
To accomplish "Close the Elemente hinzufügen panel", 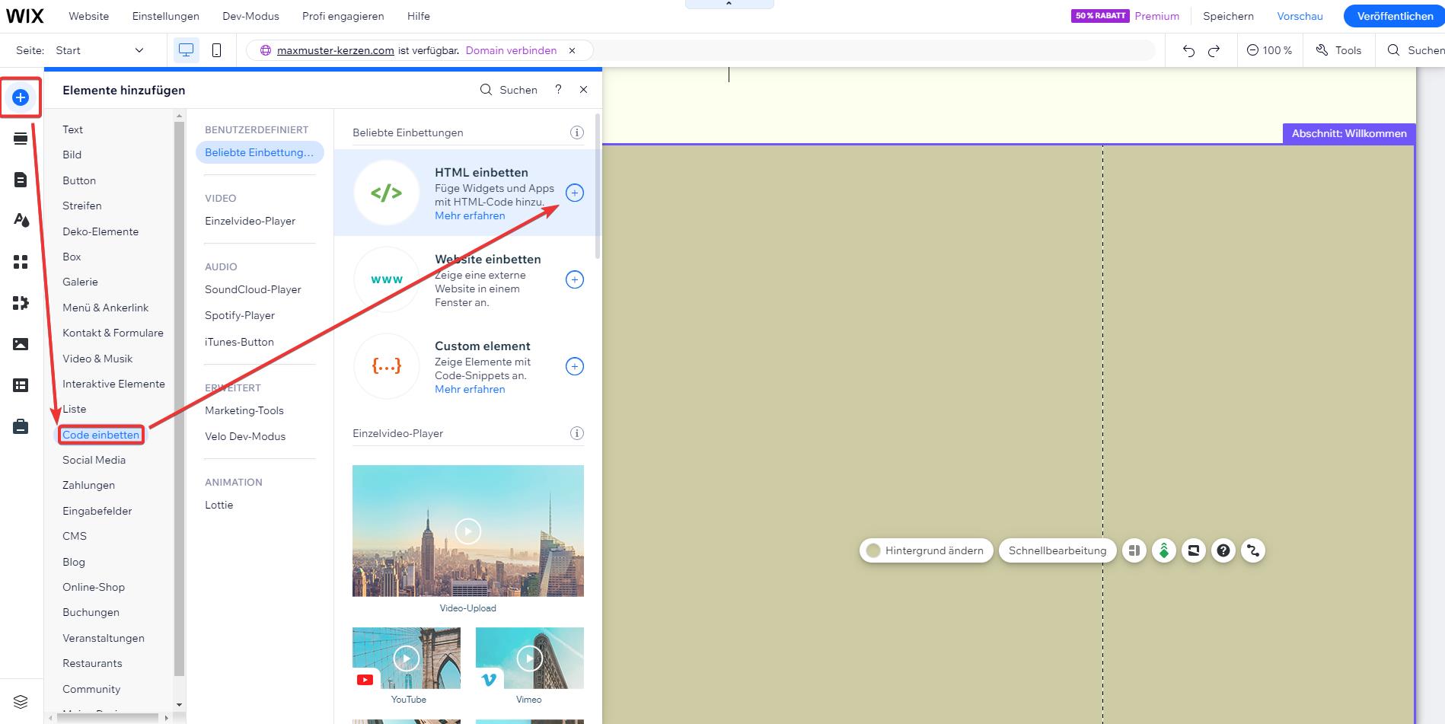I will click(583, 90).
